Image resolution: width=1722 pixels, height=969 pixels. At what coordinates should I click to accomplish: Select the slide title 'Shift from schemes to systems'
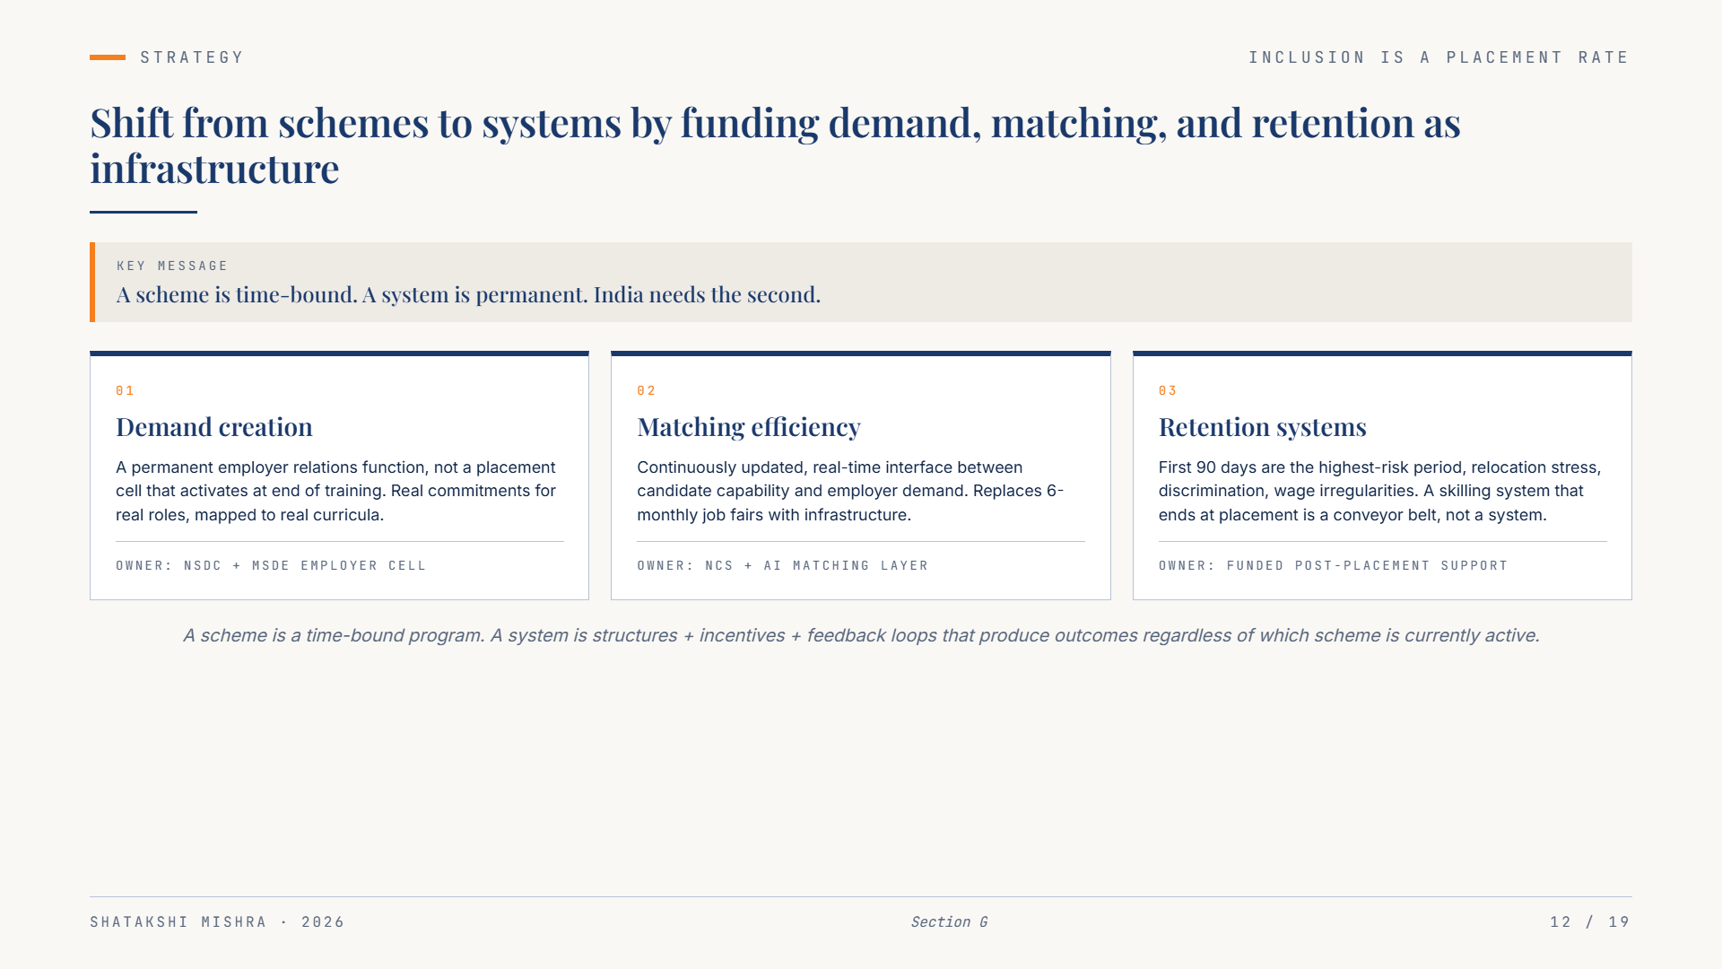[775, 145]
